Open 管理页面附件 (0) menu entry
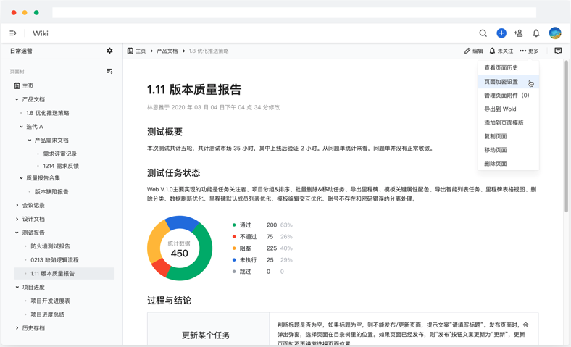Image resolution: width=571 pixels, height=347 pixels. click(x=509, y=96)
